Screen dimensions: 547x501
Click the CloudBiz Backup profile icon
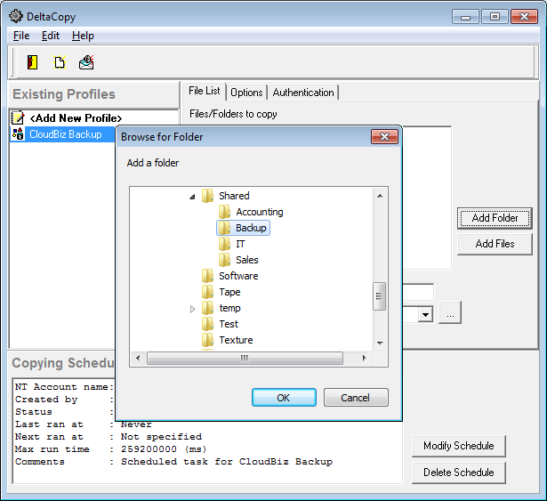(18, 134)
